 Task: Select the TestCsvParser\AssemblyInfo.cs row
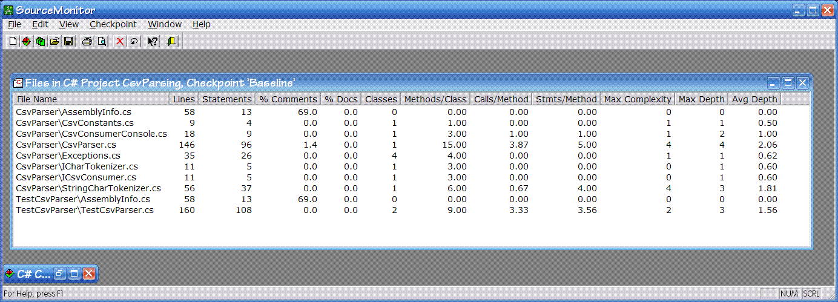(x=397, y=199)
